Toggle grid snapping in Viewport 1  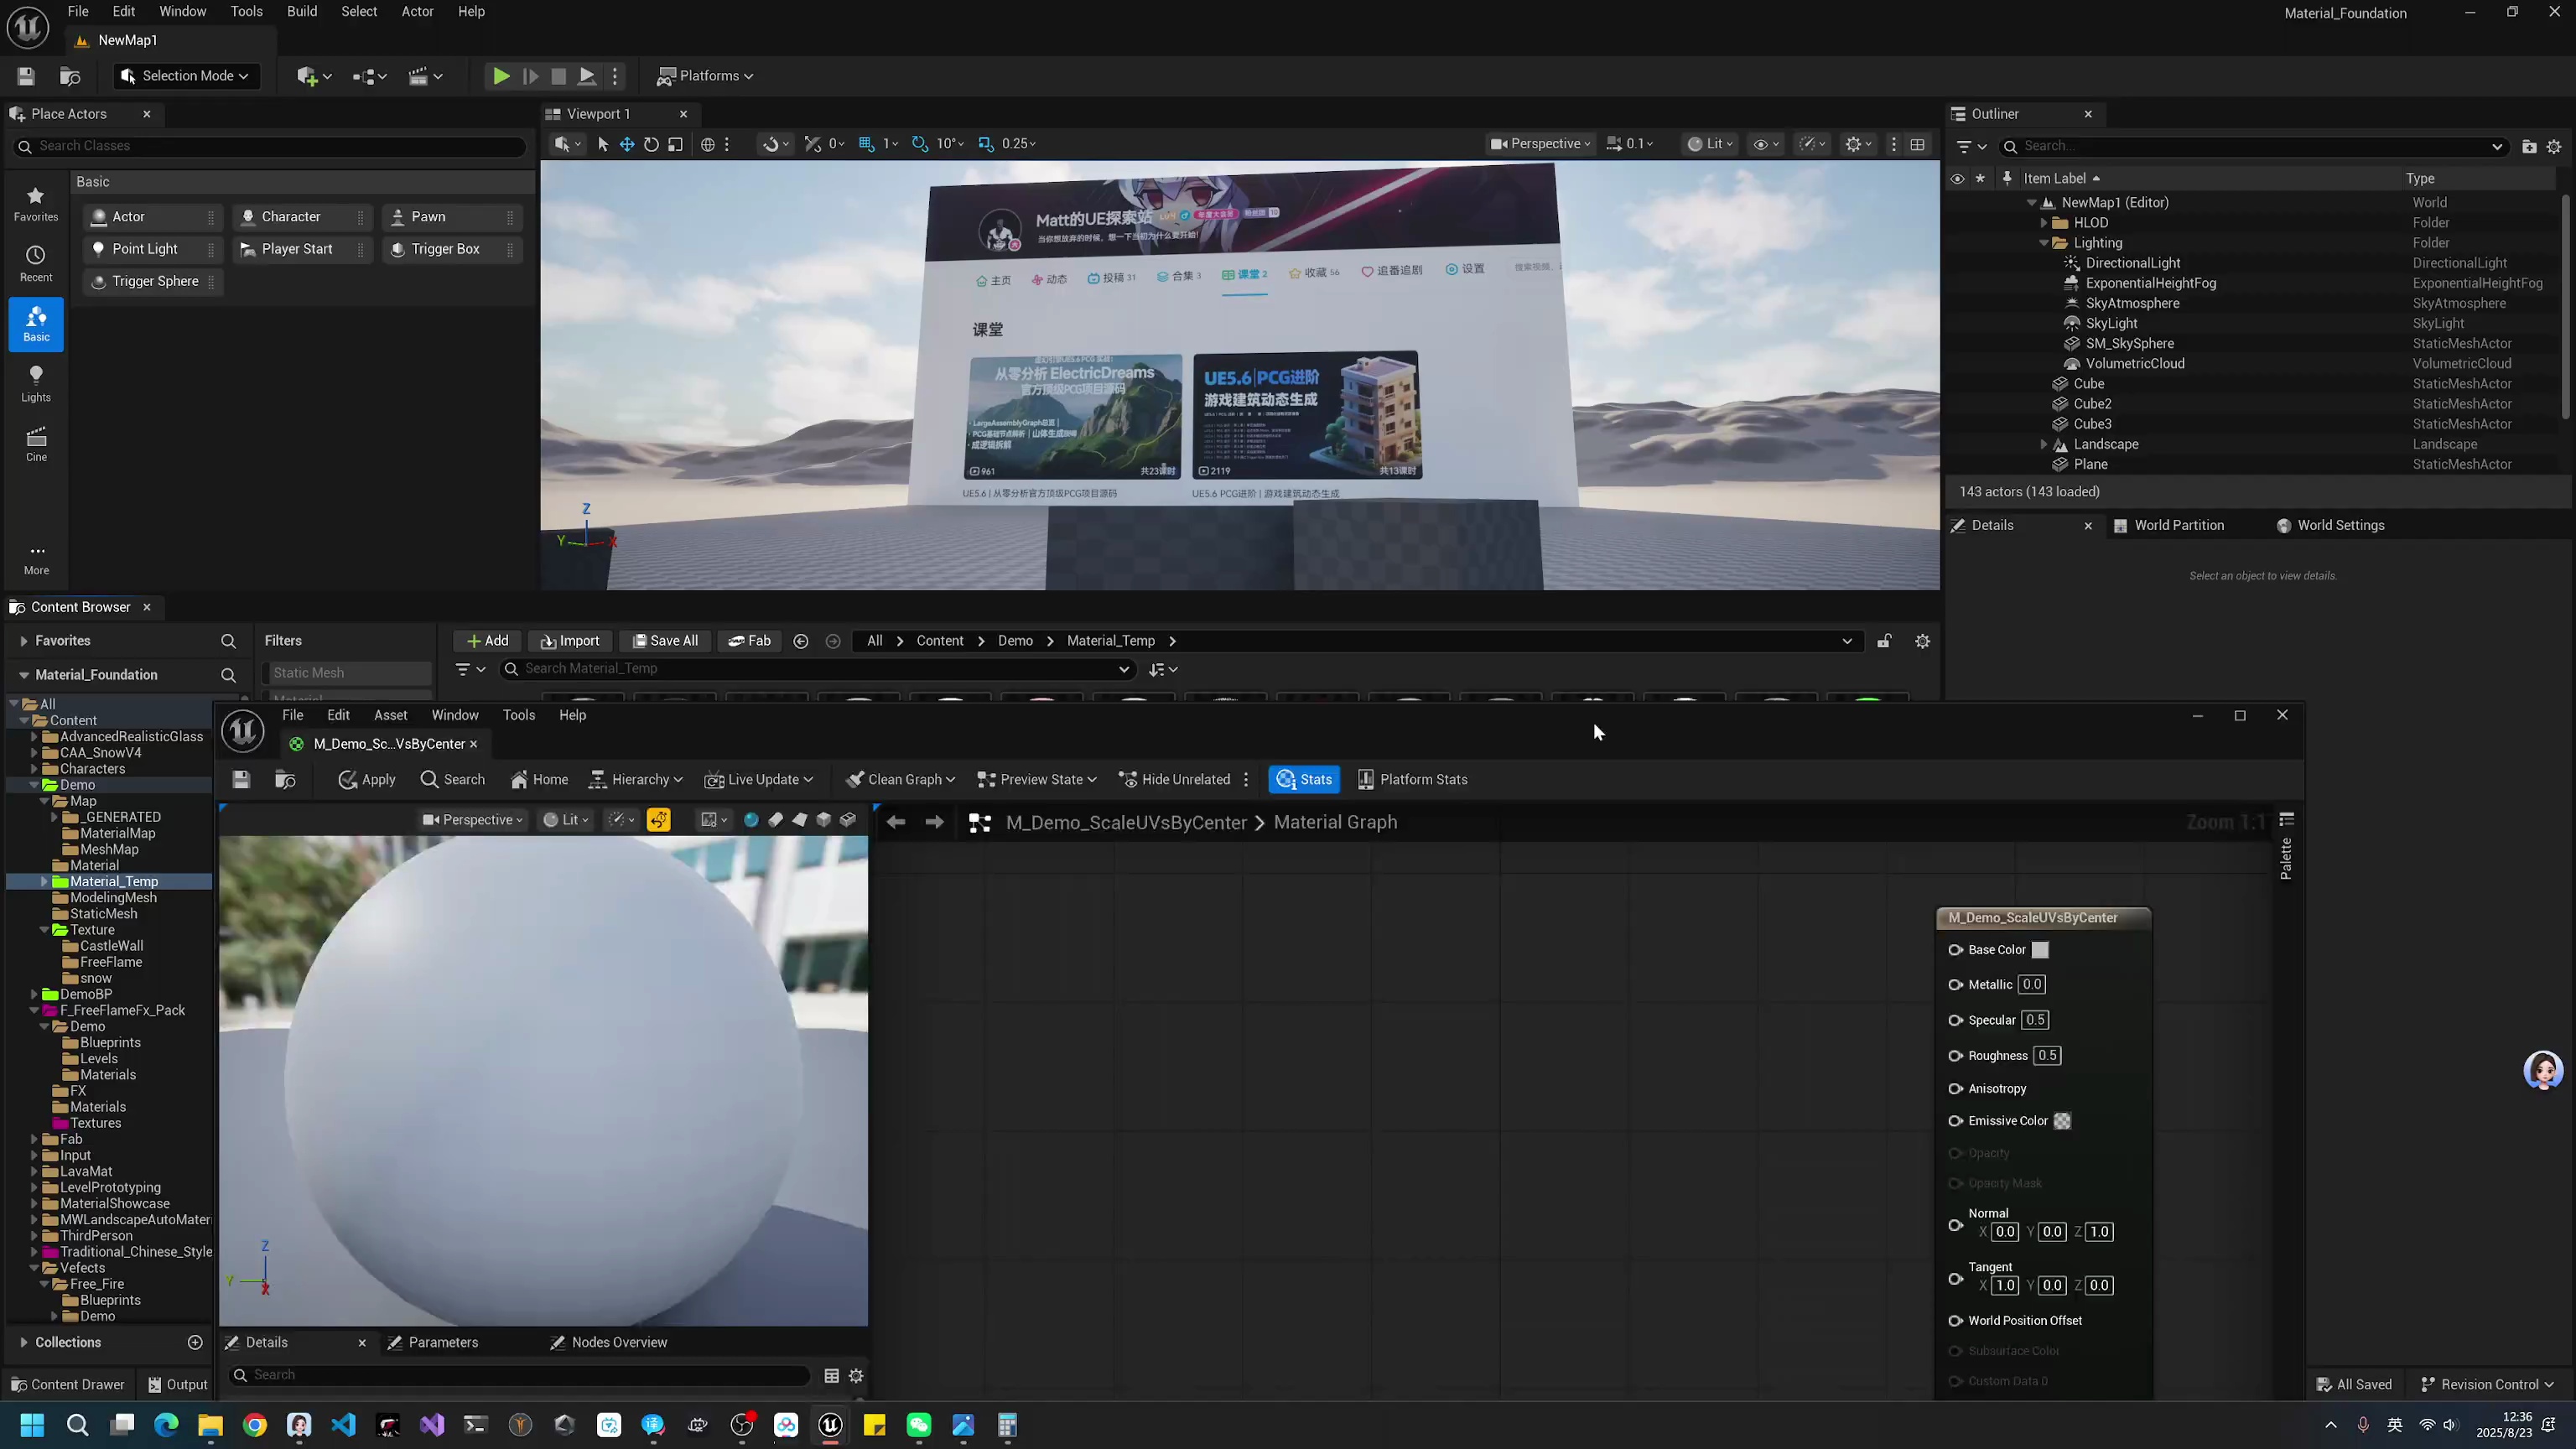coord(867,144)
